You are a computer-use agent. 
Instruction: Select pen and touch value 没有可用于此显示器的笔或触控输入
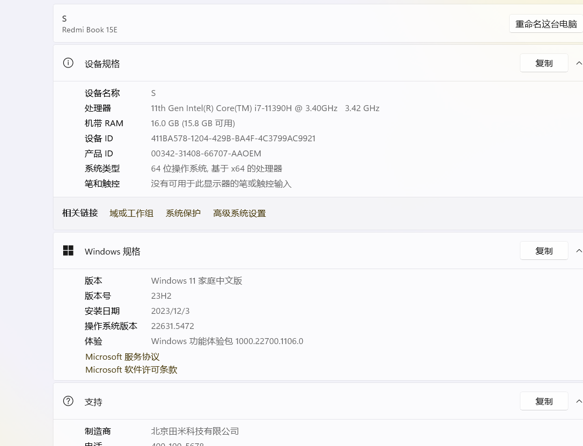coord(221,184)
